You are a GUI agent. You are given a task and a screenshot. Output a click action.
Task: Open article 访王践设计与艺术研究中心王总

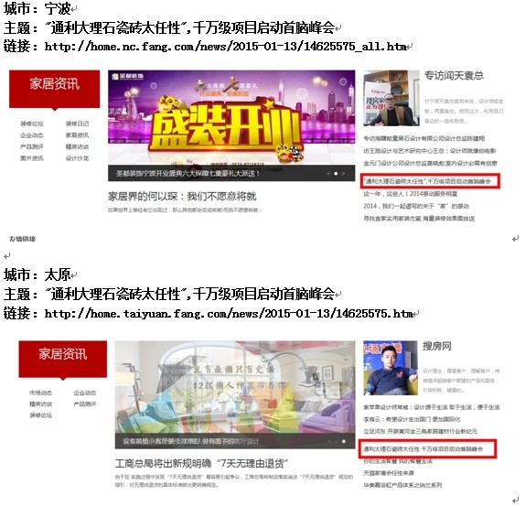(430, 151)
